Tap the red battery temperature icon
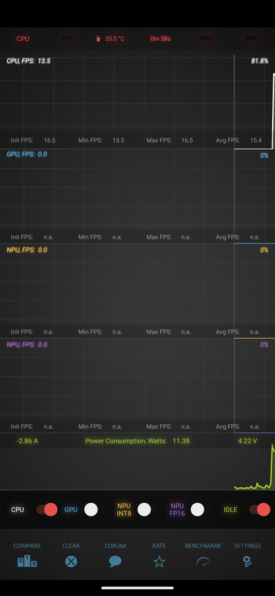 [x=99, y=39]
